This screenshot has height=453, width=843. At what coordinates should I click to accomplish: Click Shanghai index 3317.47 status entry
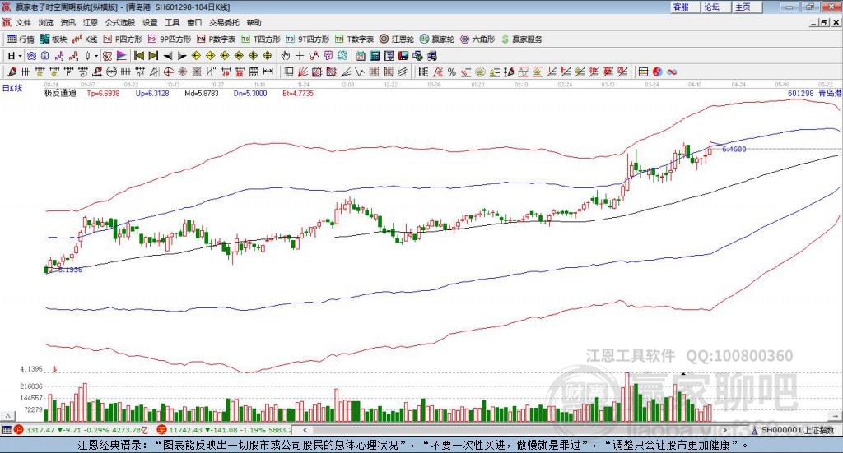click(40, 430)
